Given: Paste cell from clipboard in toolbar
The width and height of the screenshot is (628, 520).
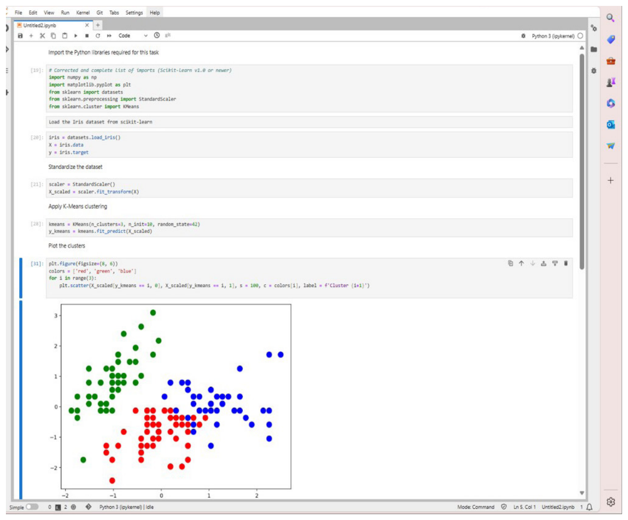Looking at the screenshot, I should pyautogui.click(x=64, y=36).
